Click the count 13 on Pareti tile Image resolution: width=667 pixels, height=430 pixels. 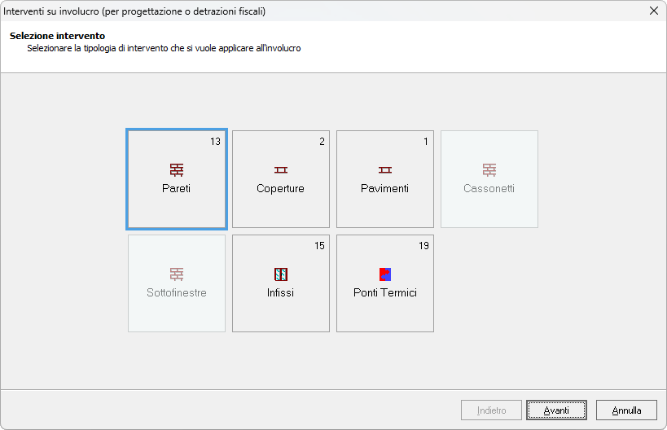(x=215, y=142)
